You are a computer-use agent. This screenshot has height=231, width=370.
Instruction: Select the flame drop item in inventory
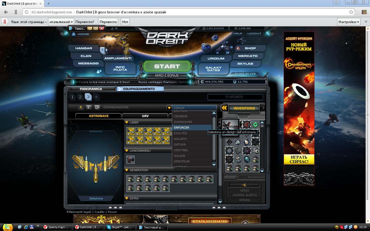[246, 142]
